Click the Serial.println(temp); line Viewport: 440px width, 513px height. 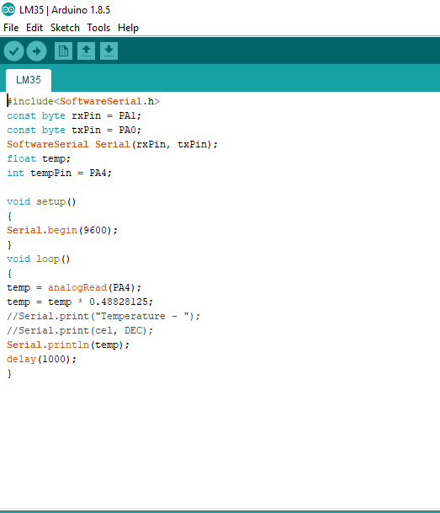68,345
